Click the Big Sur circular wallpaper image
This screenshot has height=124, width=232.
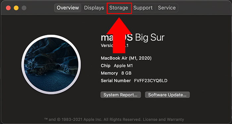tap(51, 64)
